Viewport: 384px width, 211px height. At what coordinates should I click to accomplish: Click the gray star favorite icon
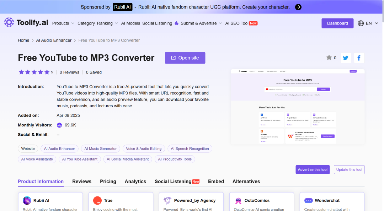329,58
